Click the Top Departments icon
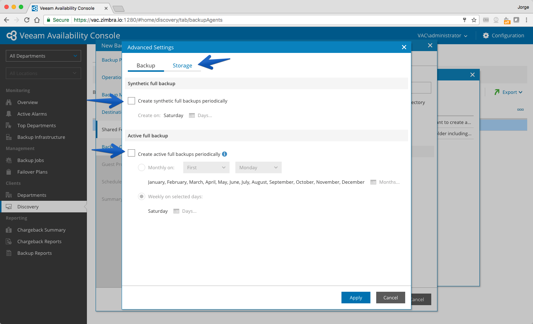533x324 pixels. coord(9,125)
